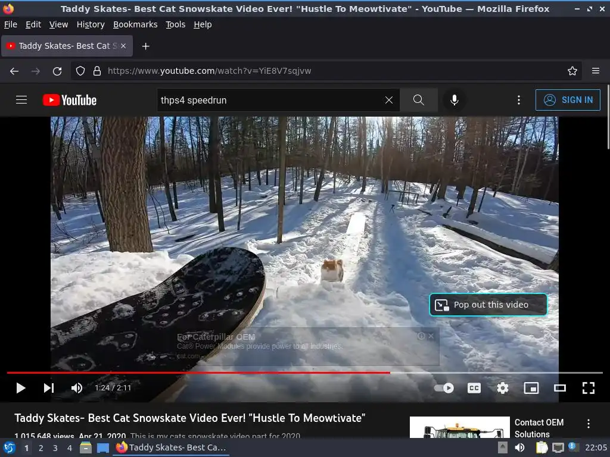The width and height of the screenshot is (610, 457).
Task: Open the Contact OEM Solutions ad title
Action: pos(539,428)
